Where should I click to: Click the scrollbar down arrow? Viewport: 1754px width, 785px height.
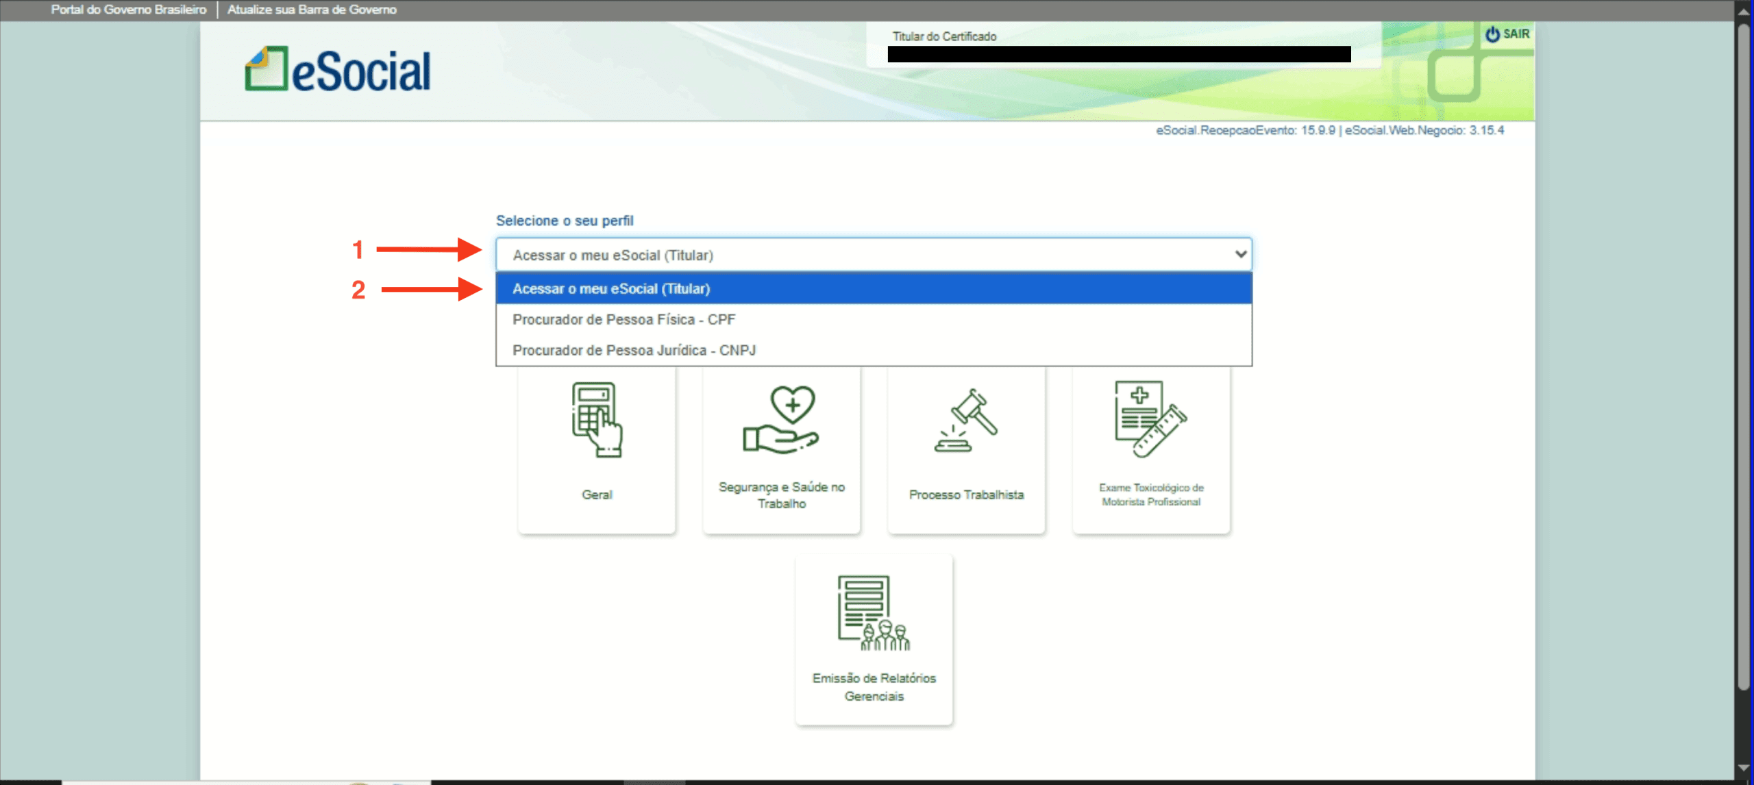coord(1744,768)
